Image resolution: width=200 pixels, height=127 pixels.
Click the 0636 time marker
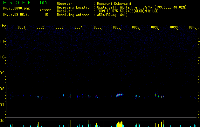click(x=117, y=27)
